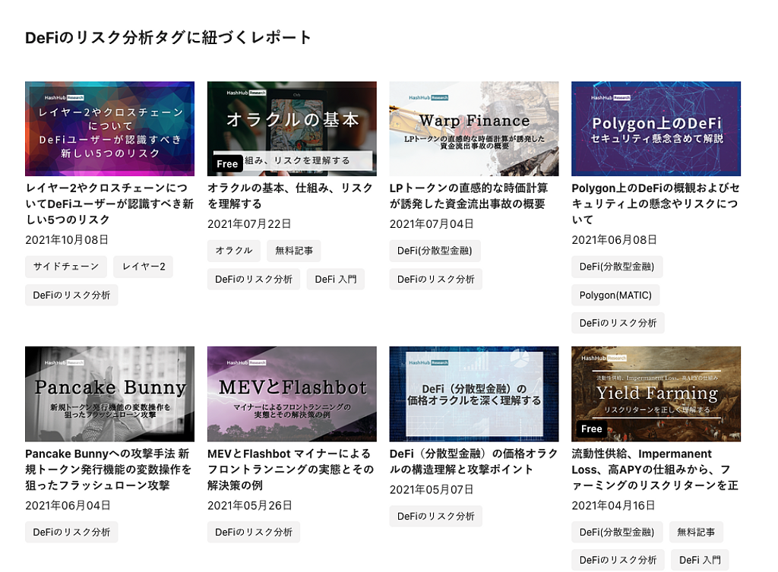Open the Polygon上のDeFiの概観 title link
This screenshot has width=778, height=572.
click(655, 203)
